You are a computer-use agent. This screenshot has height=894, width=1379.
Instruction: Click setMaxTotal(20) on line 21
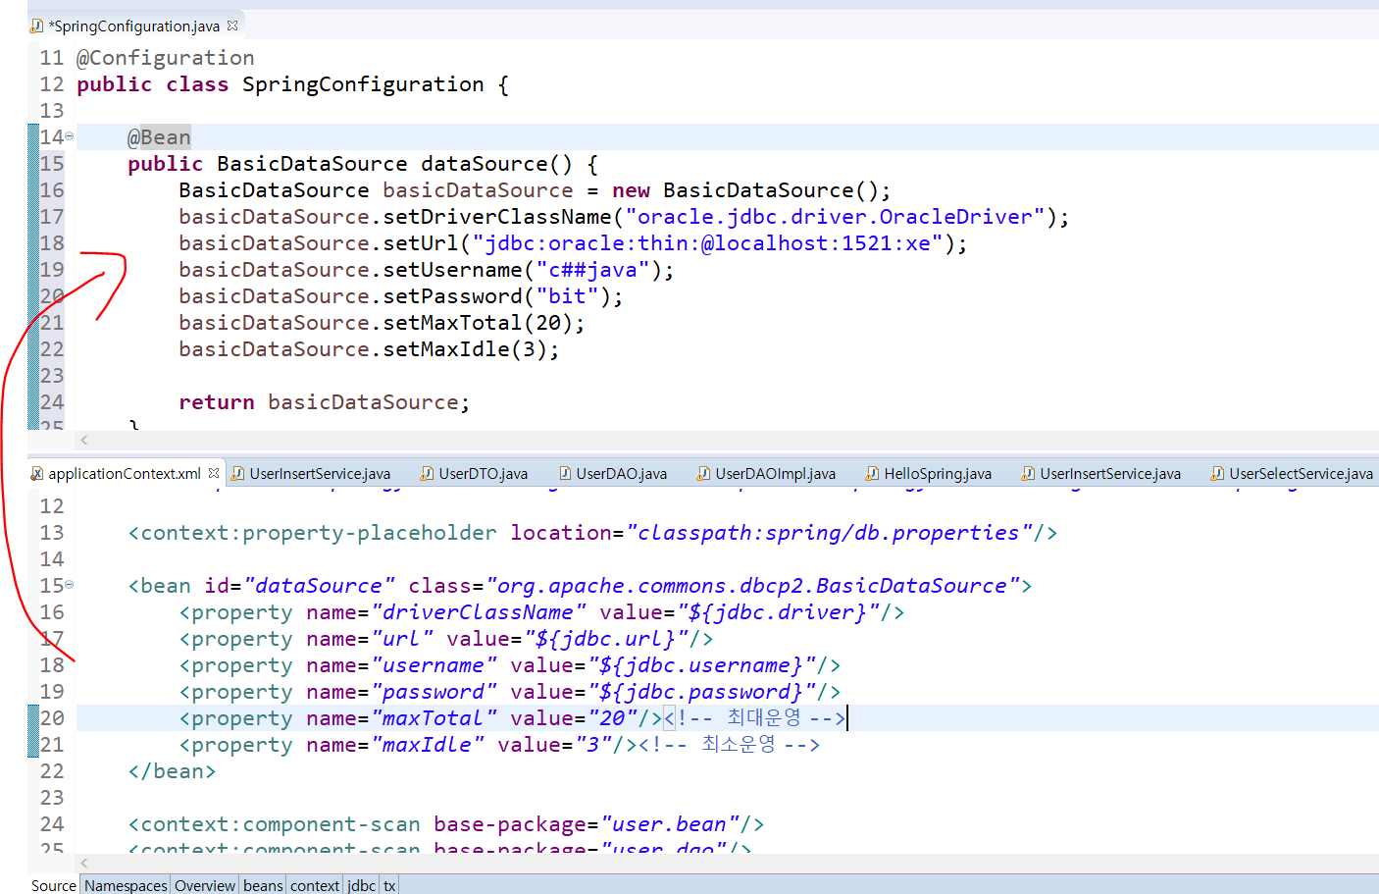pyautogui.click(x=478, y=323)
